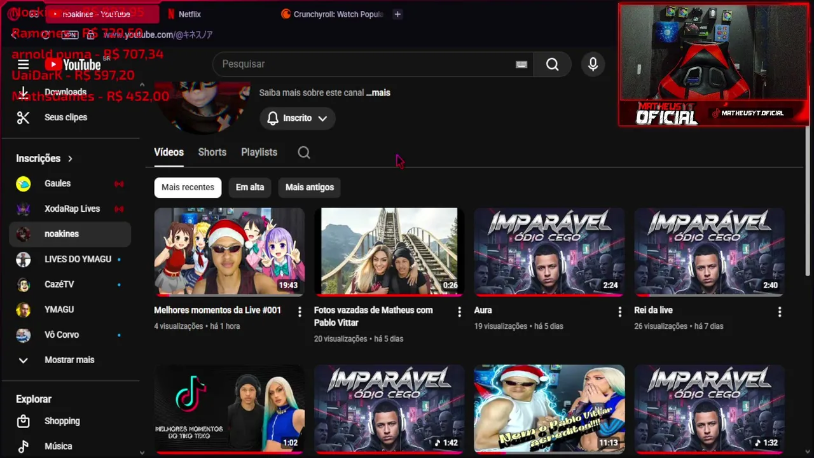Go back using the browser arrow

14,35
